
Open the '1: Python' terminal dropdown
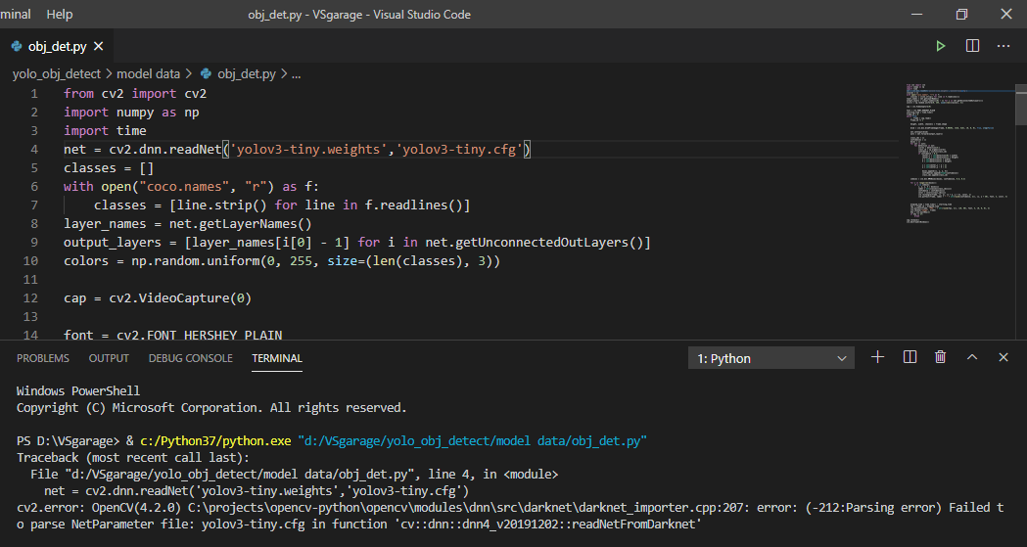770,358
